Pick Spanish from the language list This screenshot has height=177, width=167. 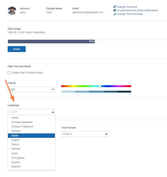16,167
